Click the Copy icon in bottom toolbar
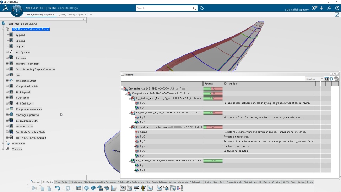 coord(41,188)
